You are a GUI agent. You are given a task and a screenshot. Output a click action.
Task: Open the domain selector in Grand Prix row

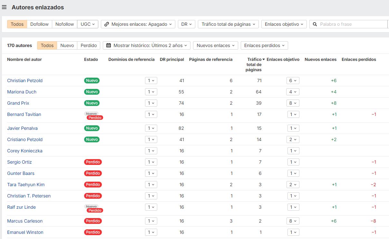coord(151,103)
